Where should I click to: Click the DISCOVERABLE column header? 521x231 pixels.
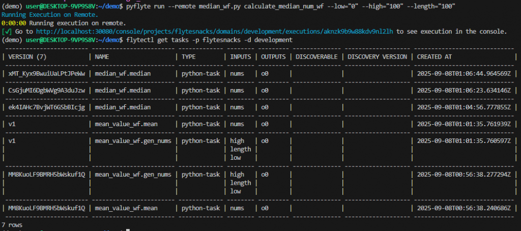click(316, 57)
